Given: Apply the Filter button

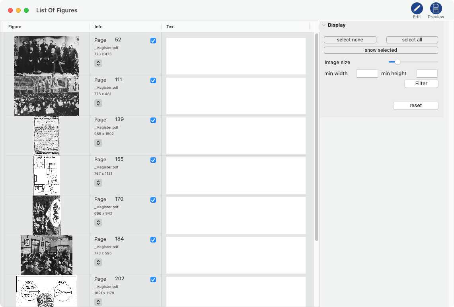Looking at the screenshot, I should [421, 84].
